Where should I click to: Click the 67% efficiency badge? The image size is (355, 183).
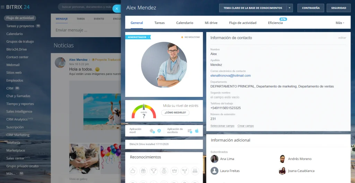(283, 19)
